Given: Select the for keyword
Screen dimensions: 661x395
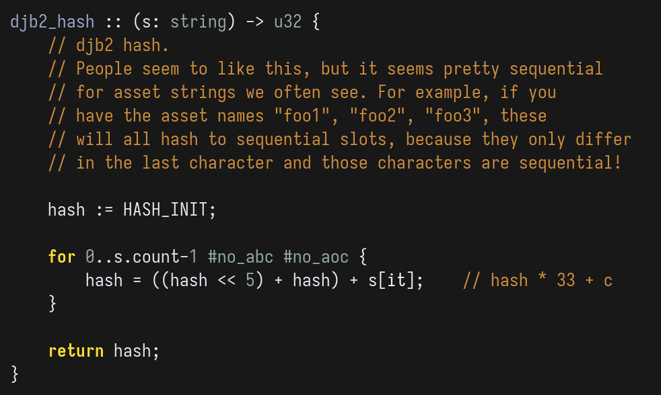Looking at the screenshot, I should pos(62,257).
